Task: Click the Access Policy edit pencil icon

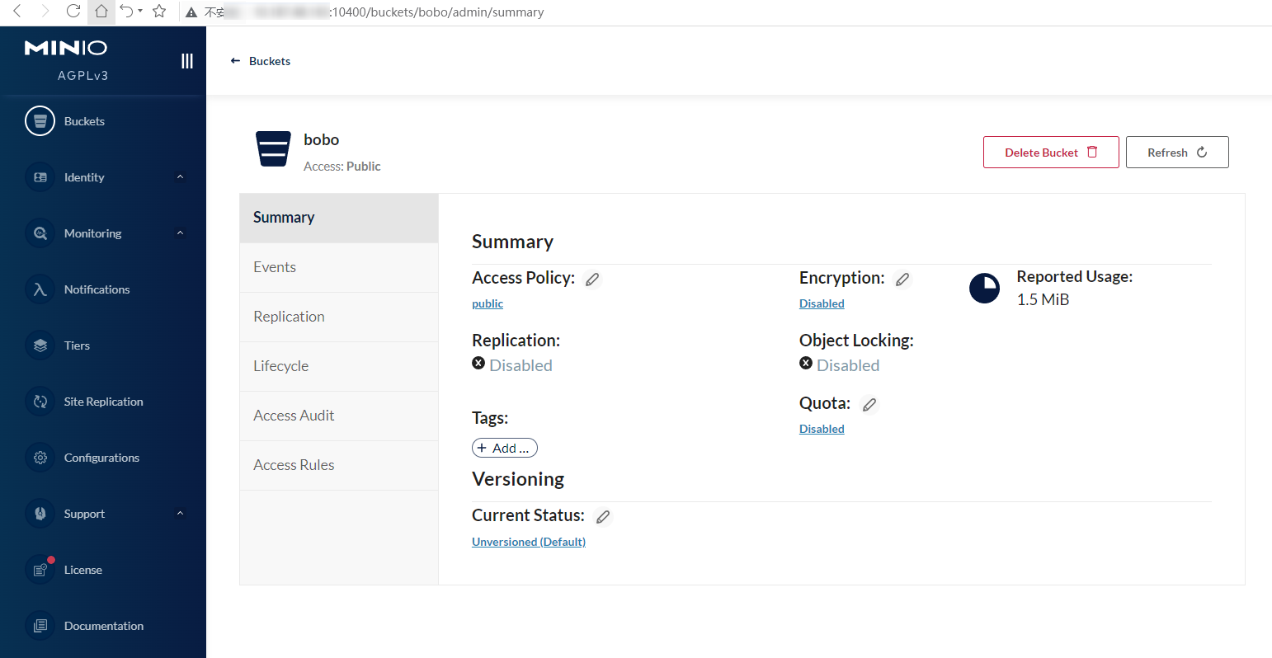Action: (592, 280)
